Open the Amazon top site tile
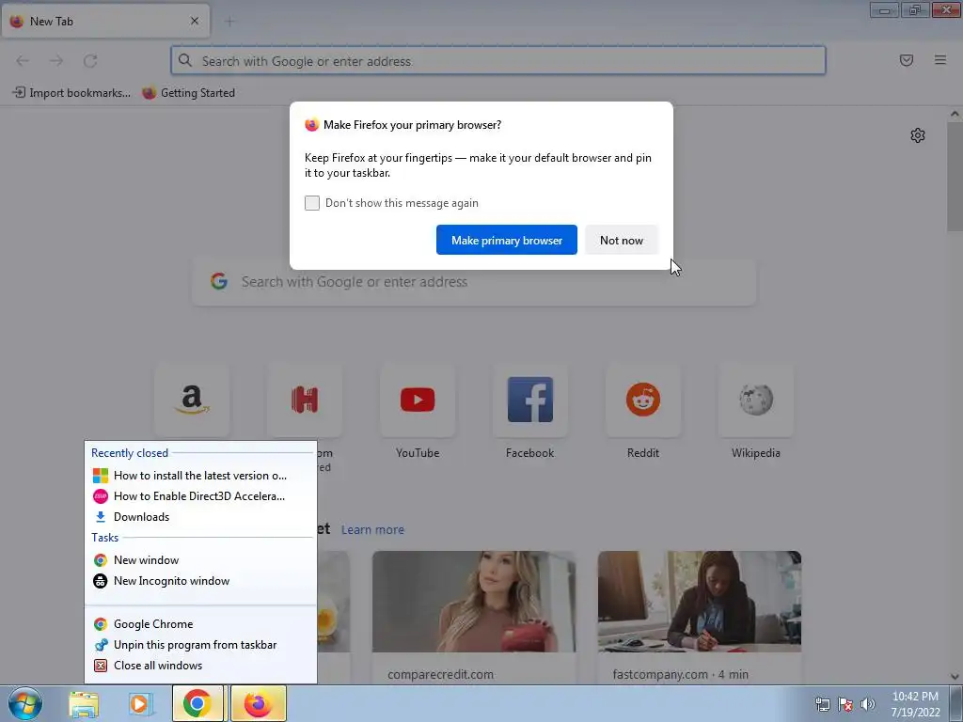 pos(192,400)
